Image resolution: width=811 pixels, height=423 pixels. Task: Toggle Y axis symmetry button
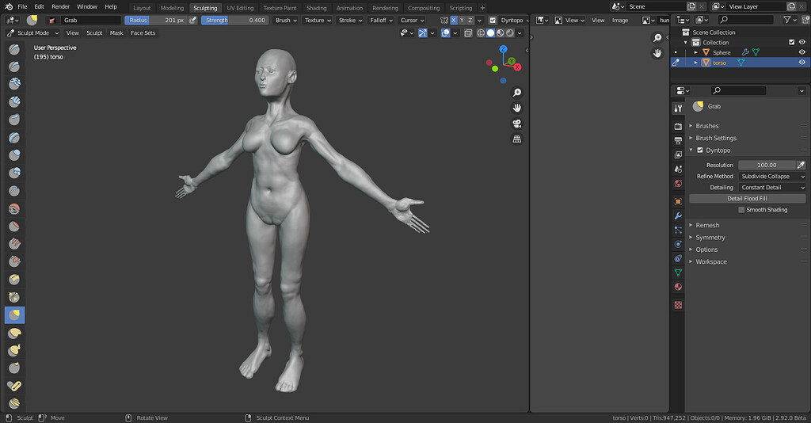(x=462, y=20)
